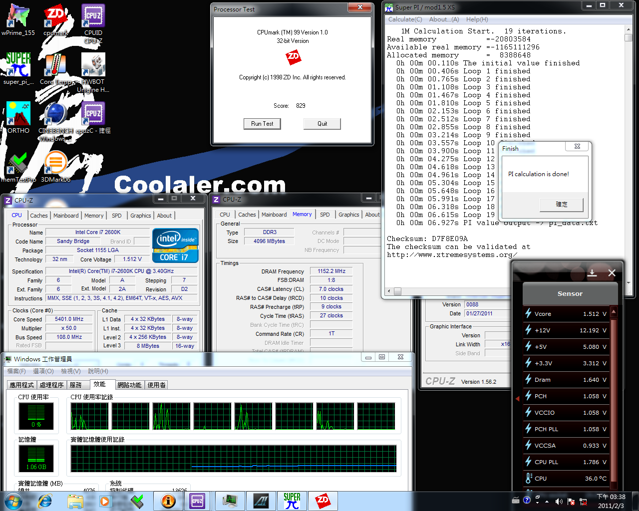
Task: Open the 選項(O) menu in Task Manager
Action: 43,371
